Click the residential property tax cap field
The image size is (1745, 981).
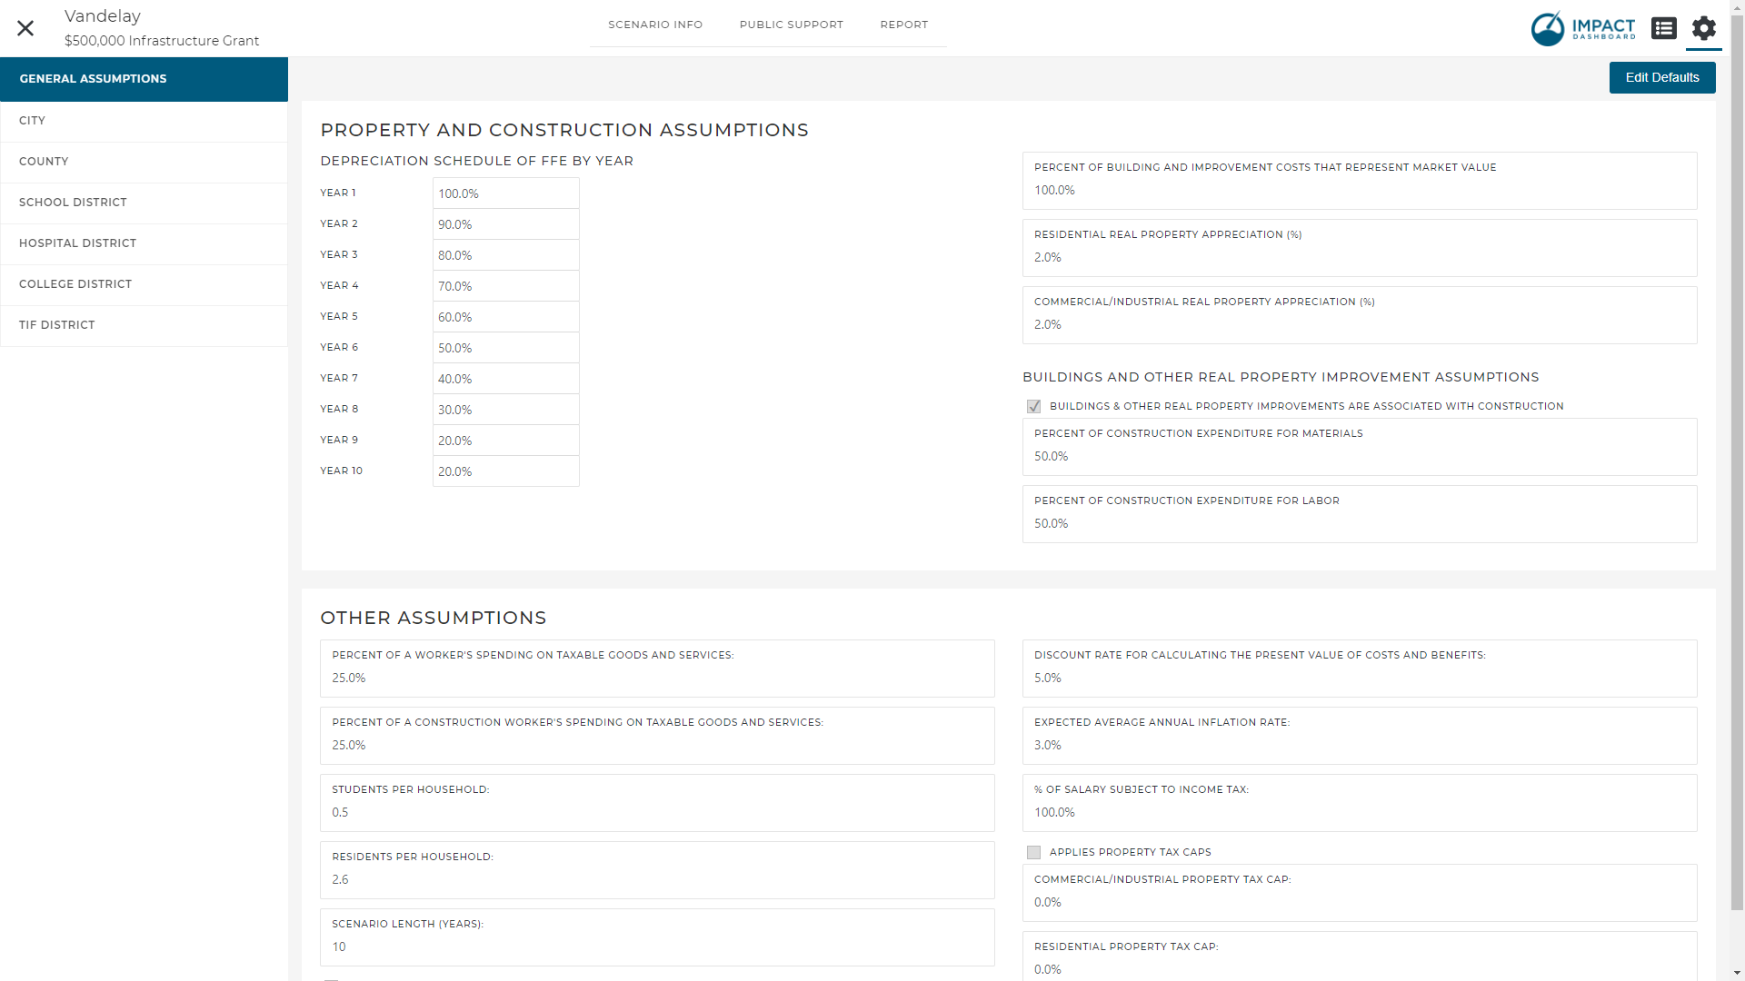(x=1360, y=956)
